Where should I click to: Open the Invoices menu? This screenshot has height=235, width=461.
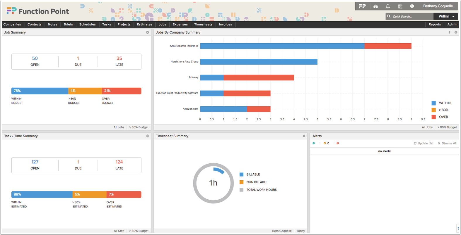226,25
